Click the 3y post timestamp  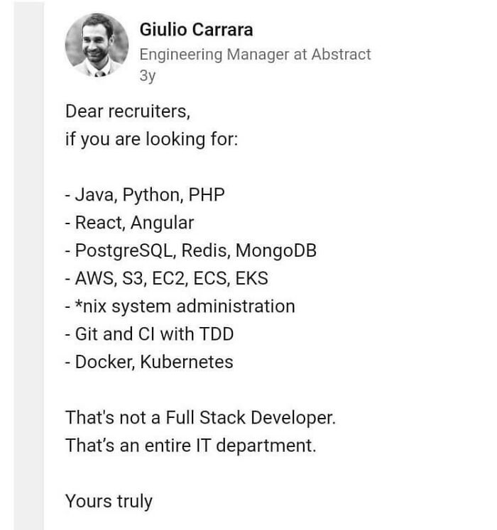(x=147, y=77)
